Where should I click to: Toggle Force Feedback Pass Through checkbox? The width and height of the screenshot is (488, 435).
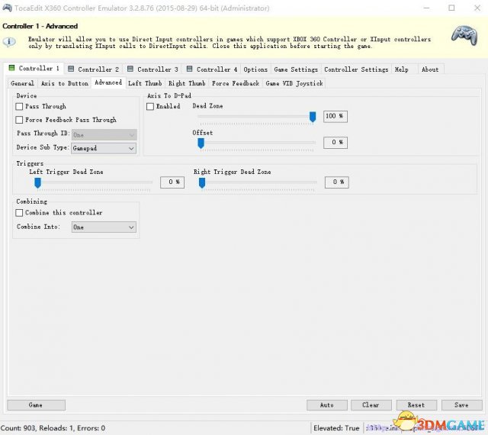tap(19, 120)
